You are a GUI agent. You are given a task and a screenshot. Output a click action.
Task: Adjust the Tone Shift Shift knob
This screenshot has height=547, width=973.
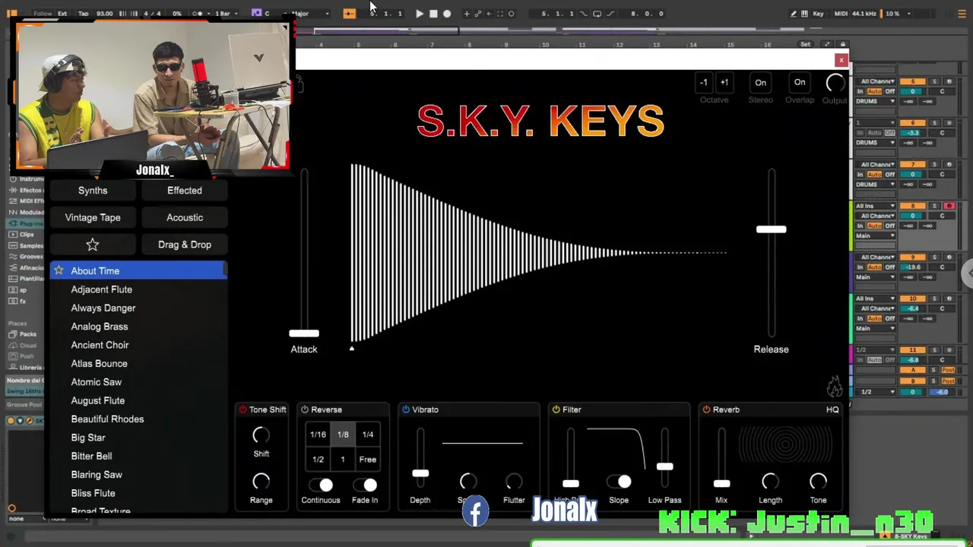click(x=261, y=435)
